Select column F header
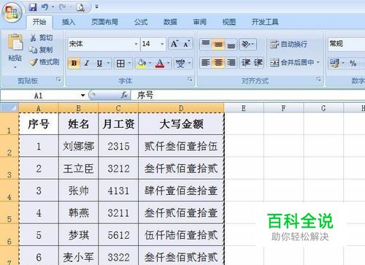This screenshot has width=365, height=265. click(x=284, y=108)
